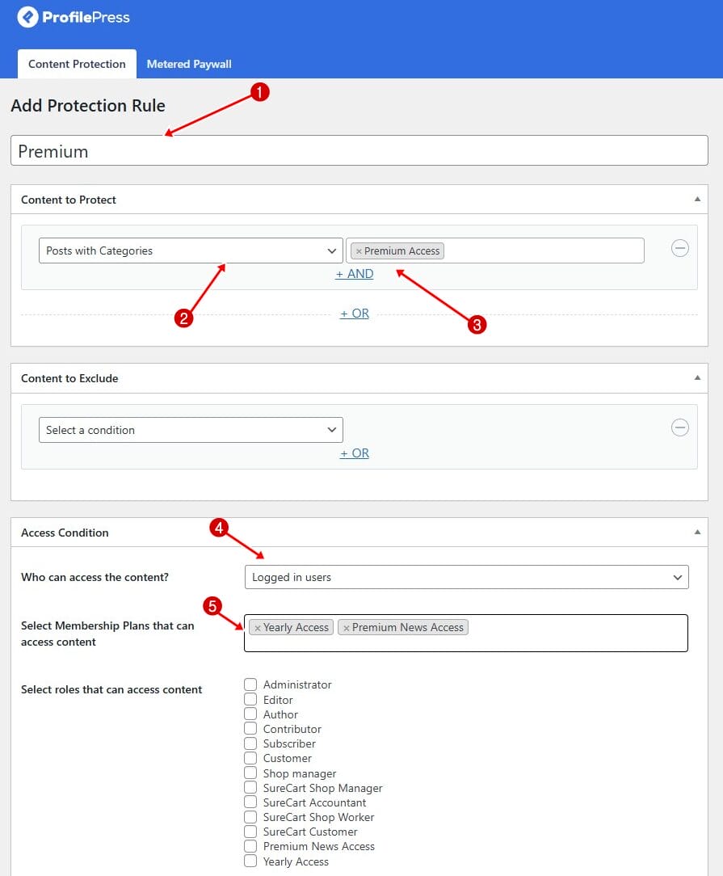
Task: Open the Select a condition dropdown
Action: click(191, 430)
